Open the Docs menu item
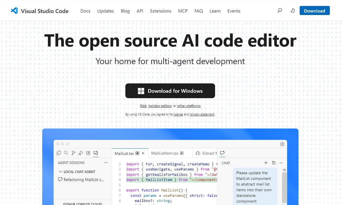This screenshot has height=205, width=343. pyautogui.click(x=85, y=11)
